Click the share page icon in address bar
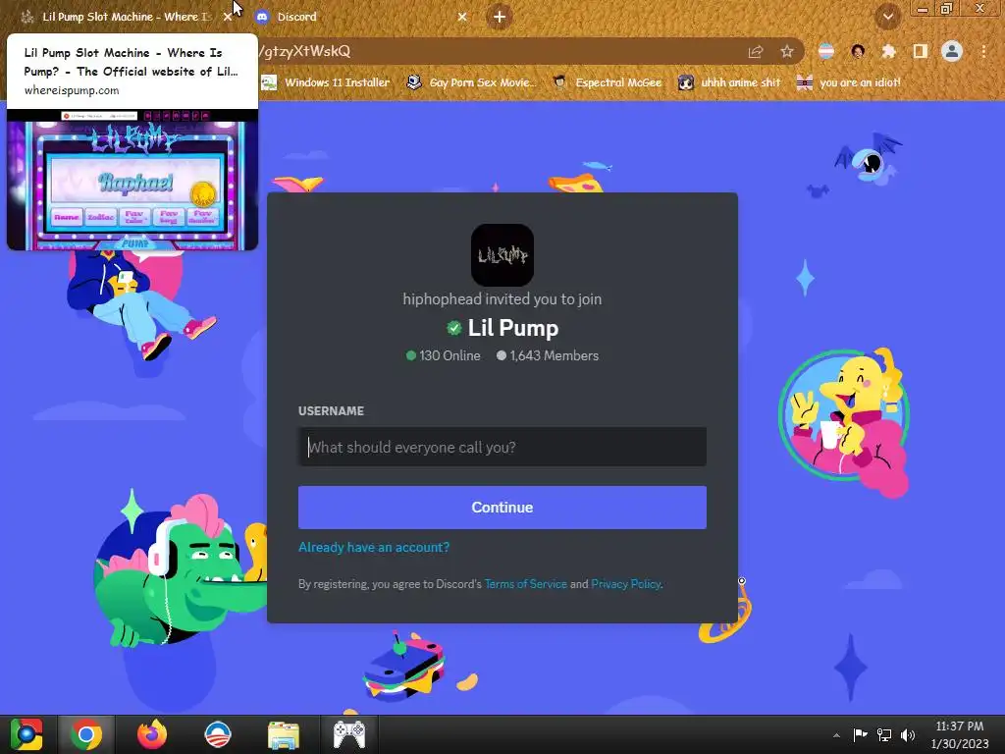Screen dimensions: 1005x754 (x=756, y=52)
